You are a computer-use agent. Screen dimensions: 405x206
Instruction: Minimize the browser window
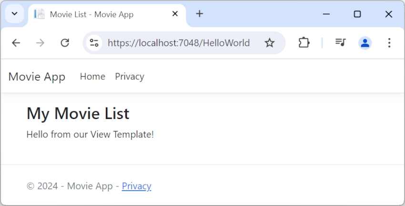[326, 14]
